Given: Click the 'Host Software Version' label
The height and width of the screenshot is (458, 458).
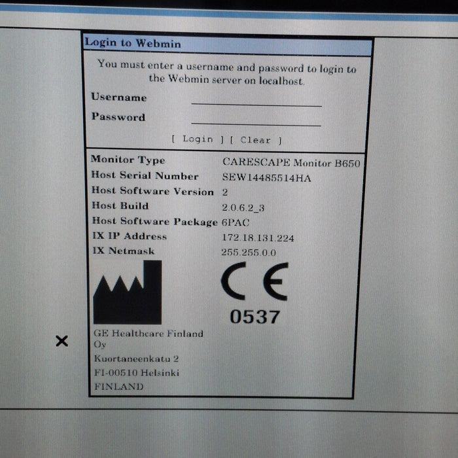Looking at the screenshot, I should click(x=152, y=191).
